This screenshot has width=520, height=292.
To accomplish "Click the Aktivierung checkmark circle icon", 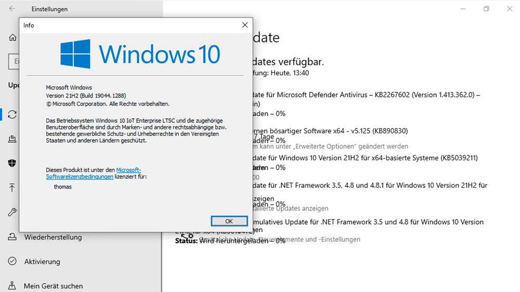I will click(x=12, y=261).
